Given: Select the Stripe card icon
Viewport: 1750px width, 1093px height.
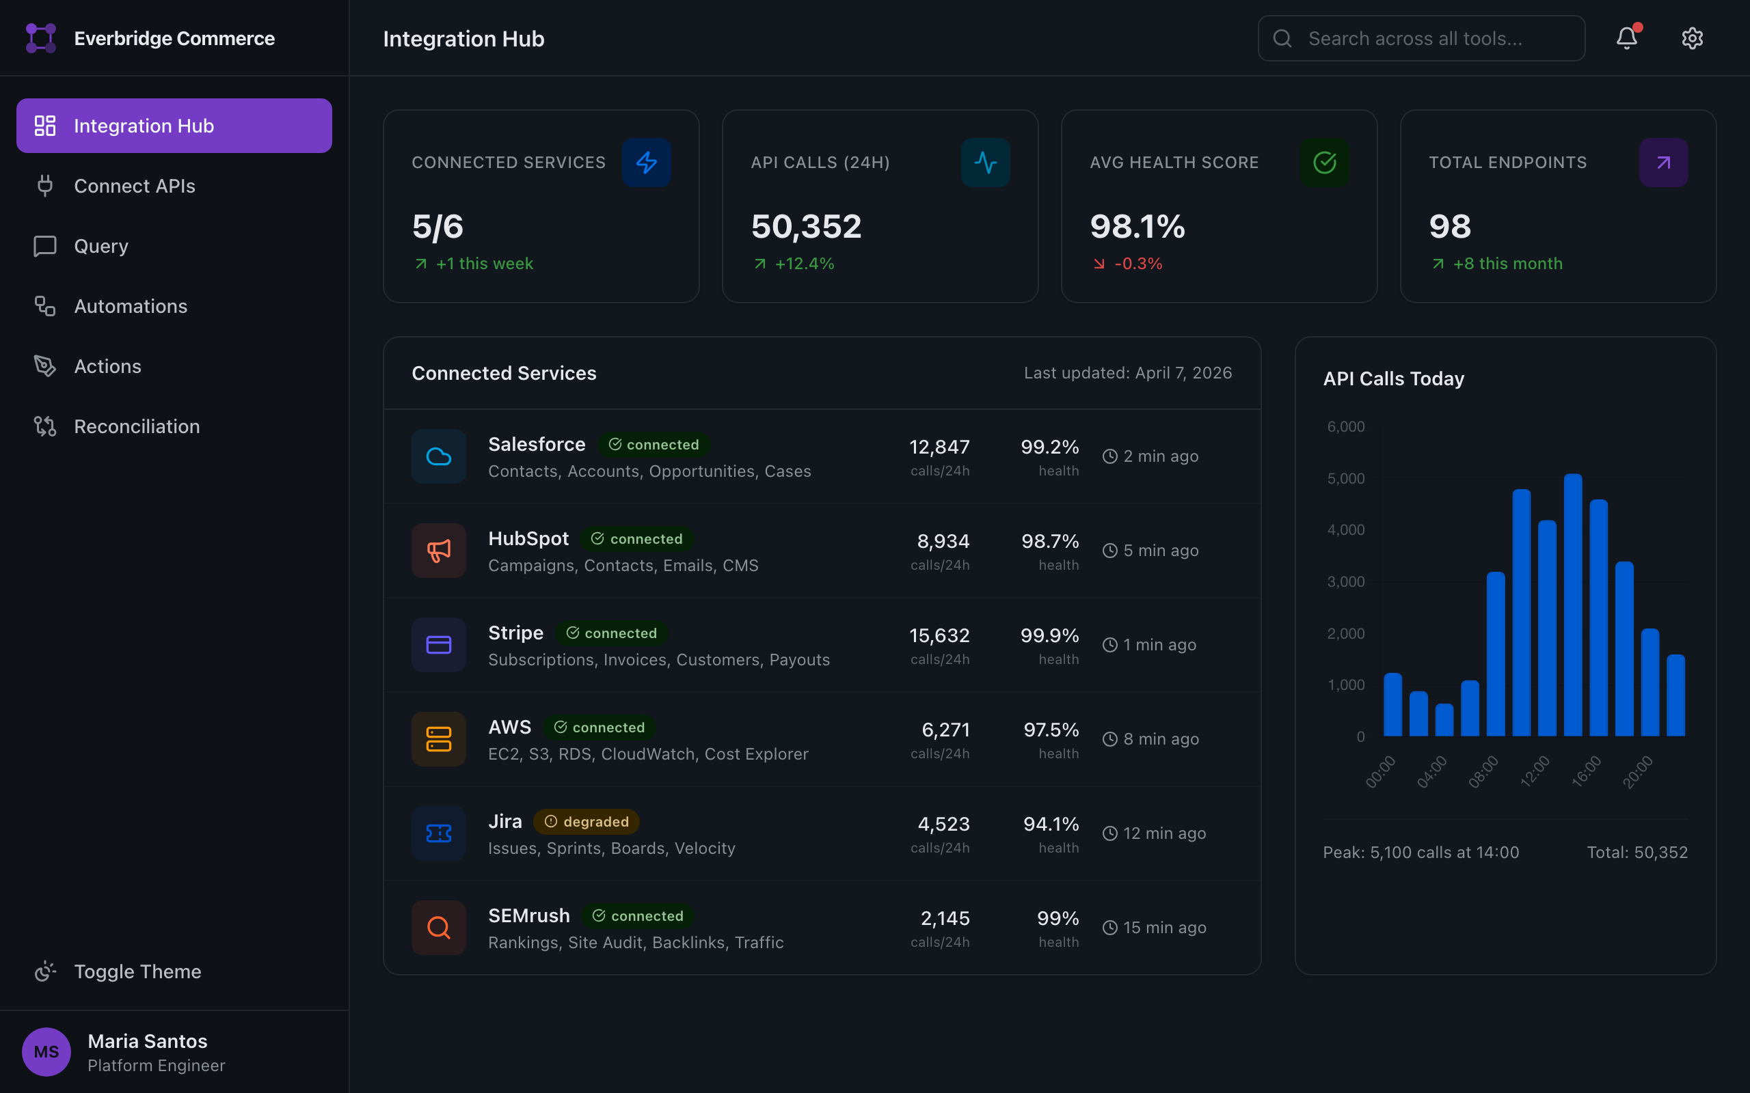Looking at the screenshot, I should coord(438,644).
